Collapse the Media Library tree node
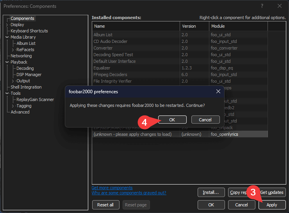The width and height of the screenshot is (289, 213). pyautogui.click(x=7, y=37)
